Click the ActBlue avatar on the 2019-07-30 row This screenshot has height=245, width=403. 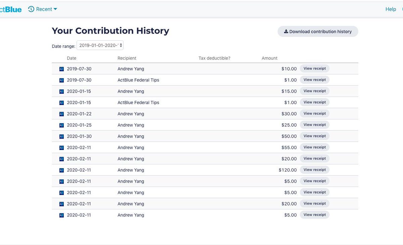61,69
